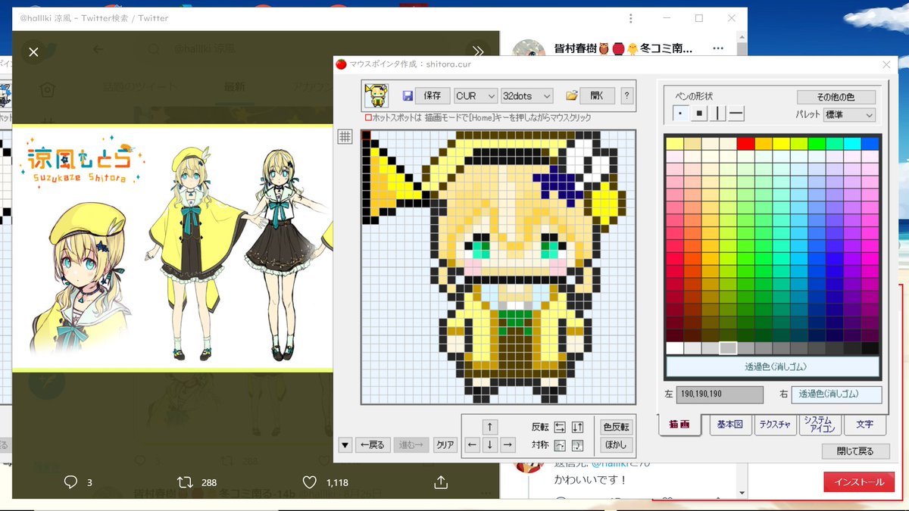Switch to the テクスチャ tab

[x=775, y=425]
